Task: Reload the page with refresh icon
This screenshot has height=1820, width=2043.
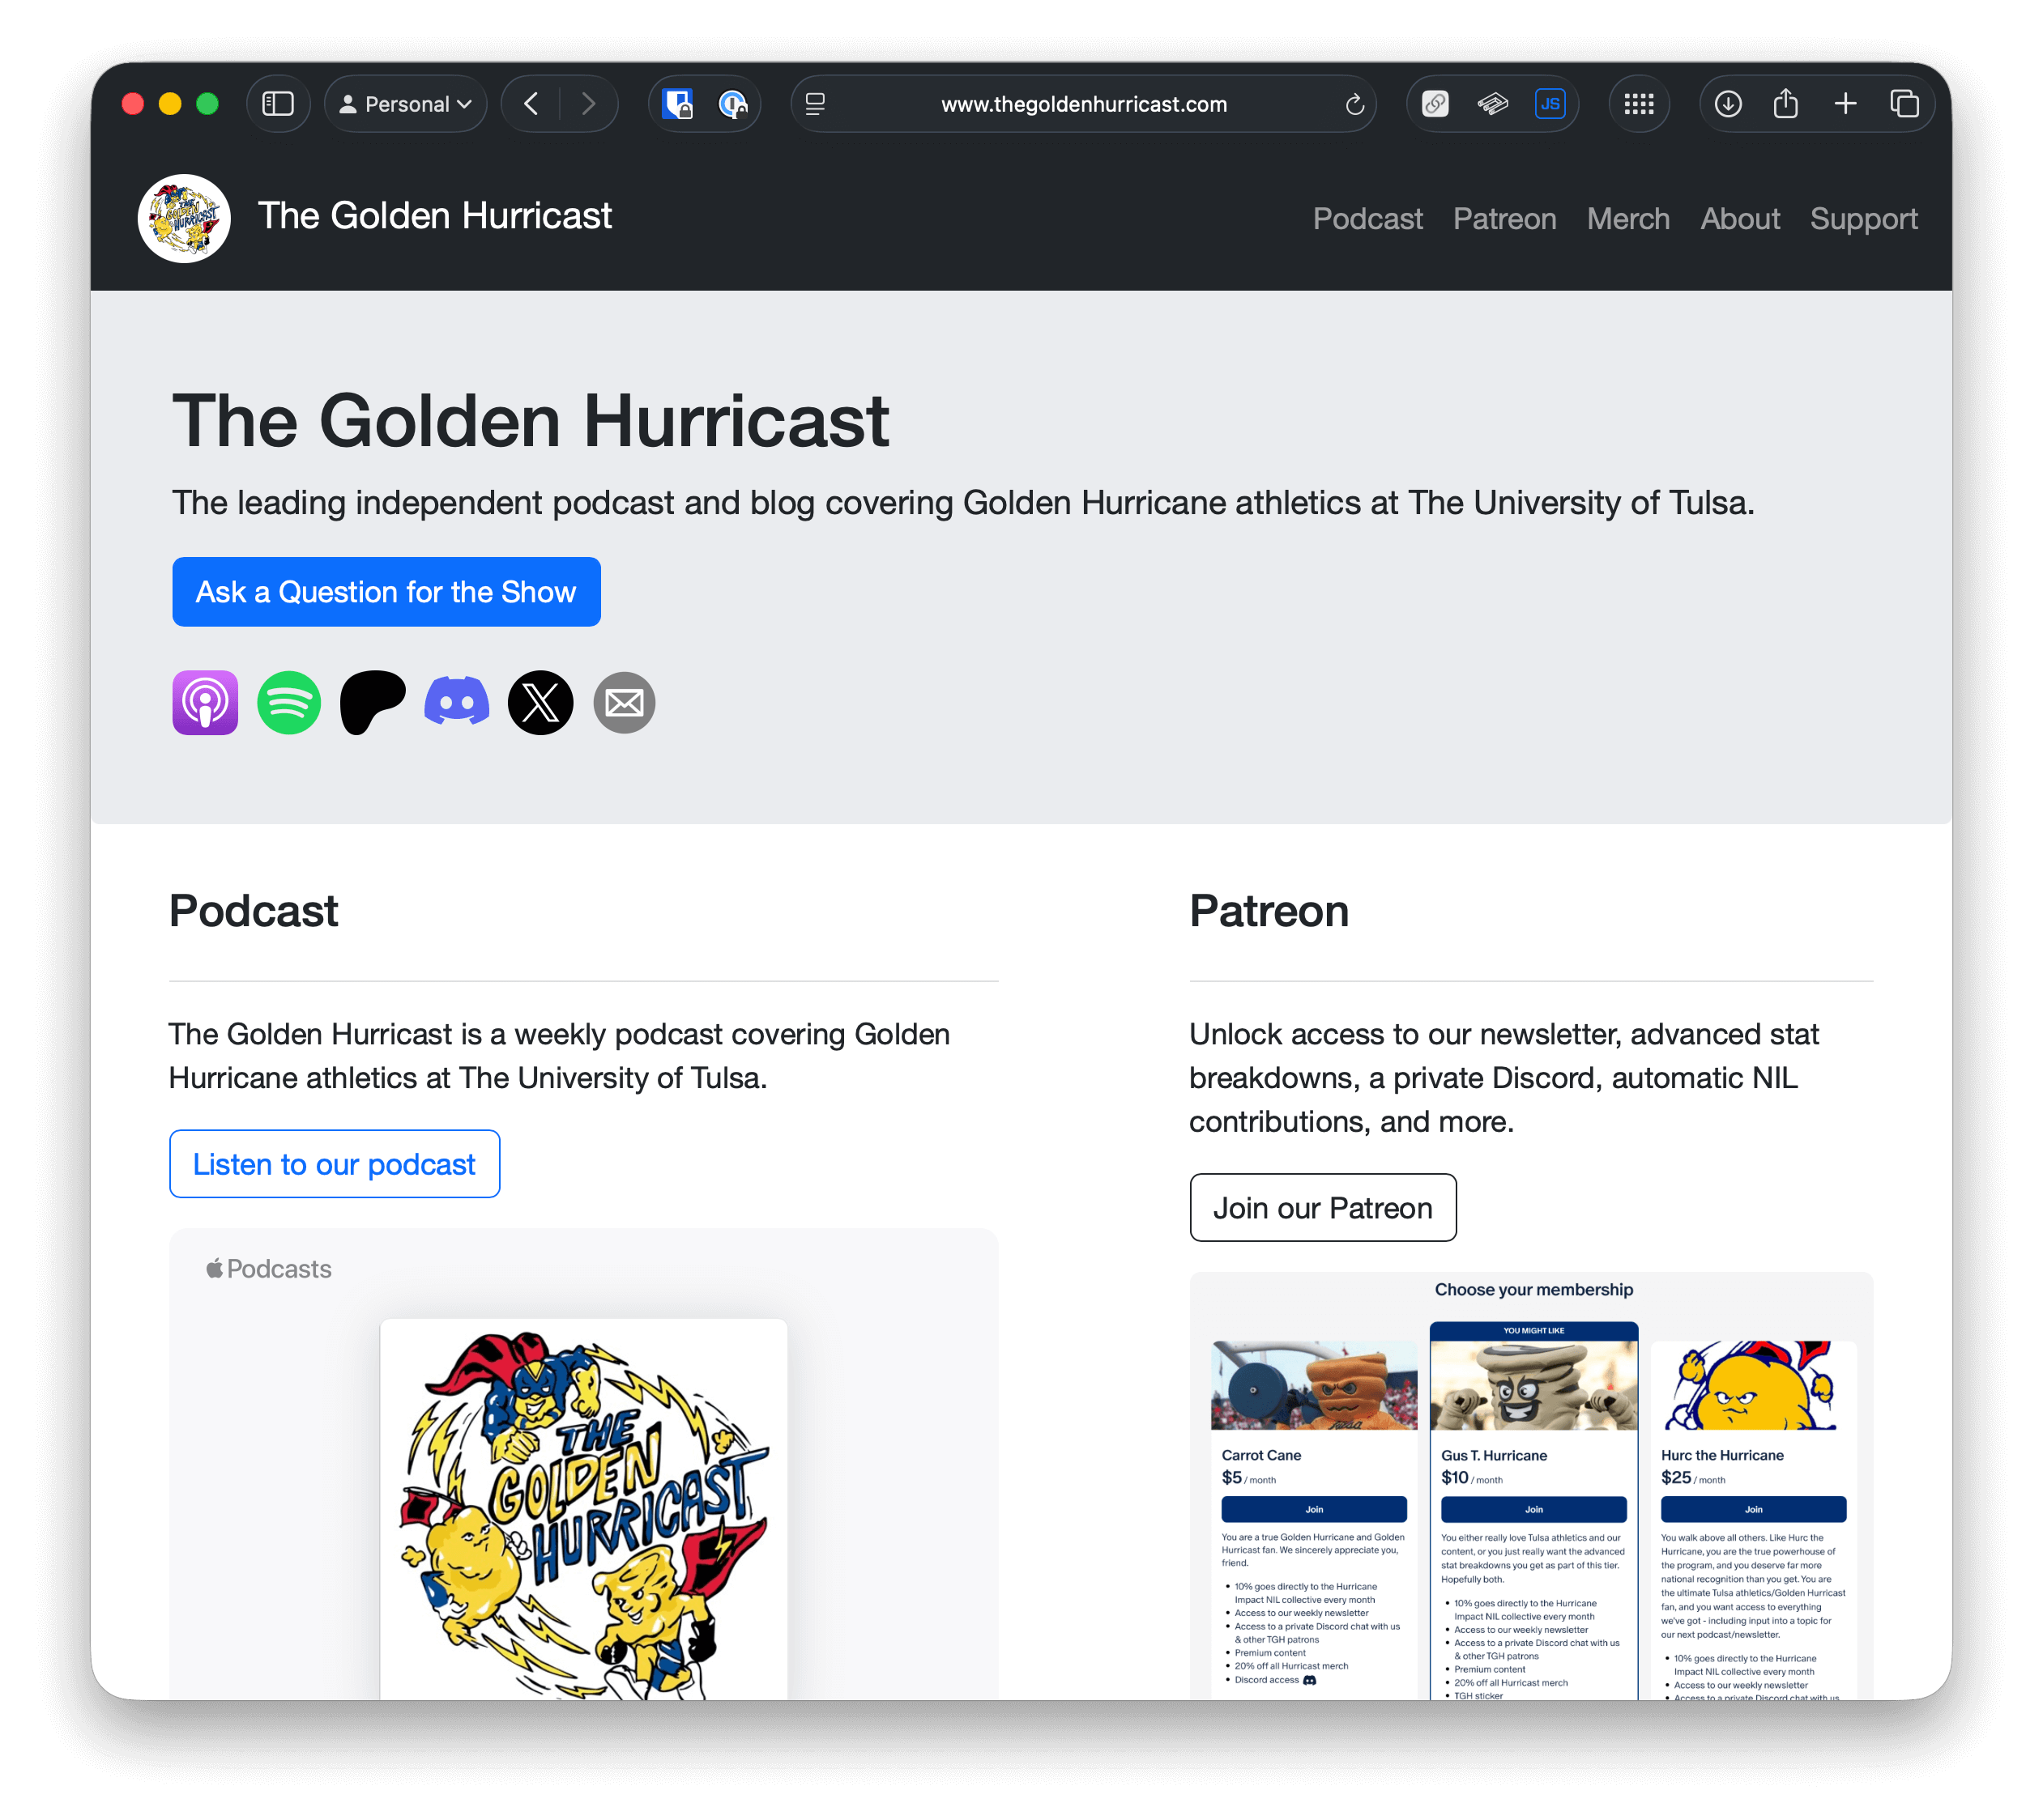Action: point(1354,104)
